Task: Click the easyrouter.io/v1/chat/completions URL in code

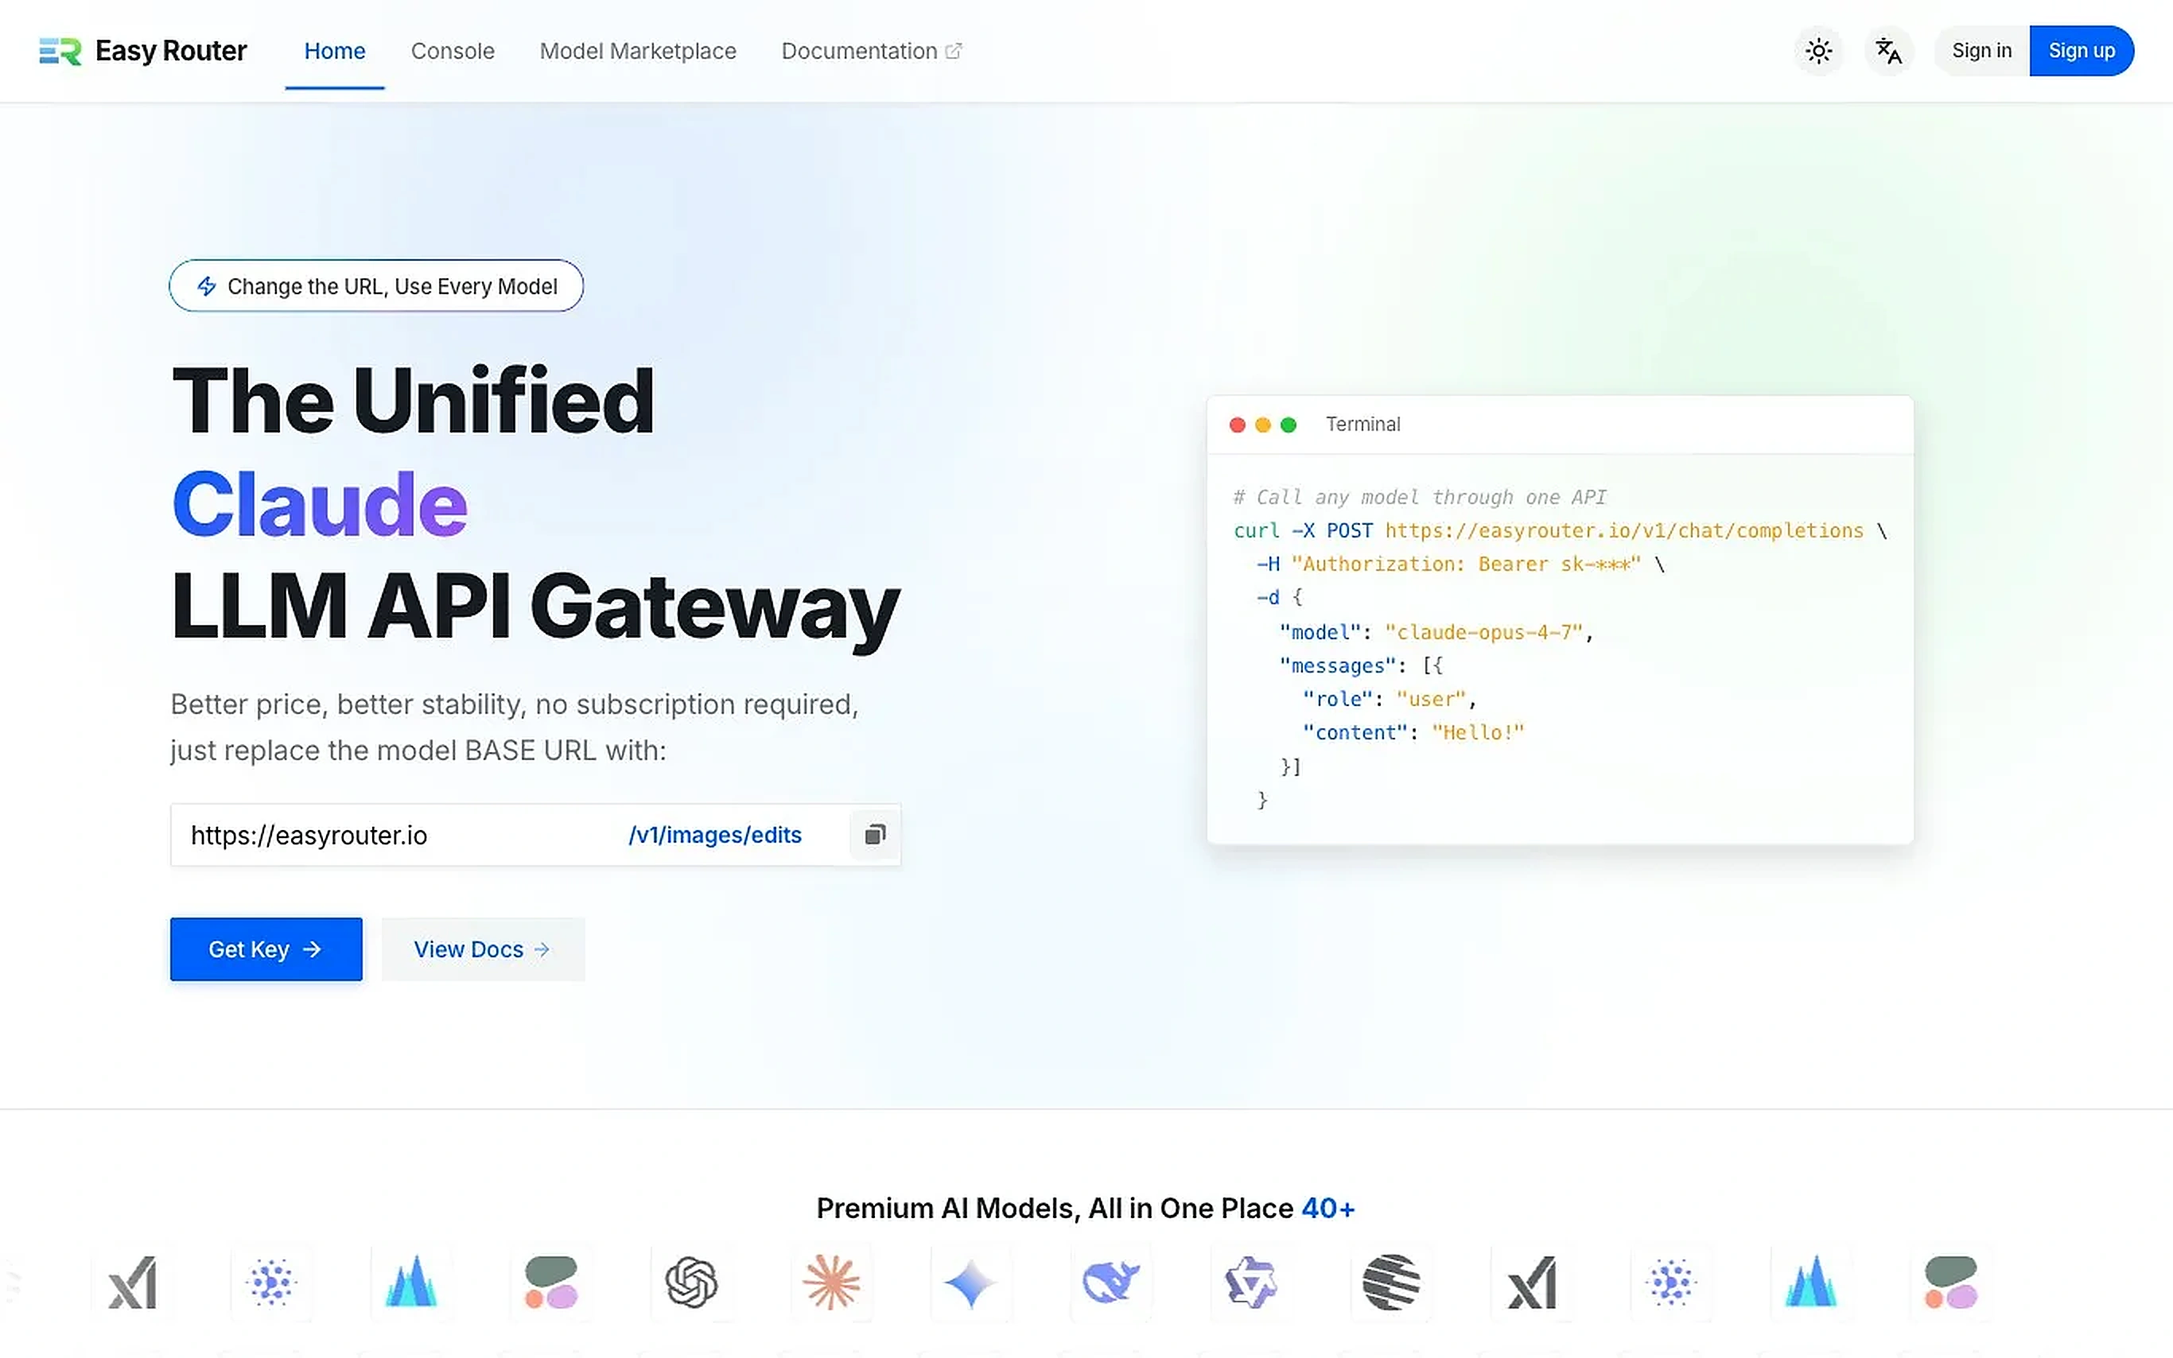Action: (x=1624, y=531)
